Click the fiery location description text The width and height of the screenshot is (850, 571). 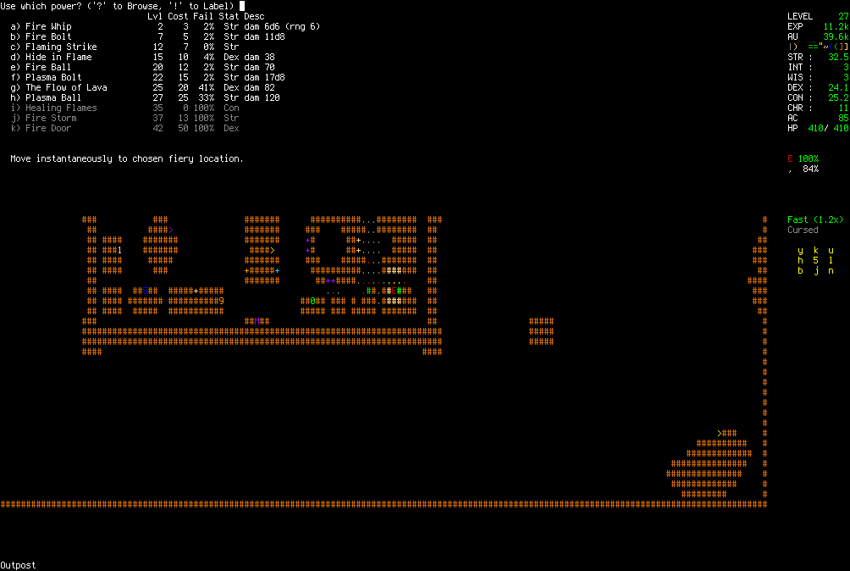pyautogui.click(x=127, y=159)
